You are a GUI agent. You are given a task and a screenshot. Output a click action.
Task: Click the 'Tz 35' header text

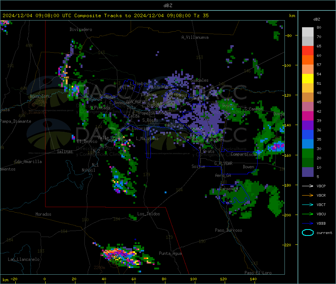[x=201, y=16]
